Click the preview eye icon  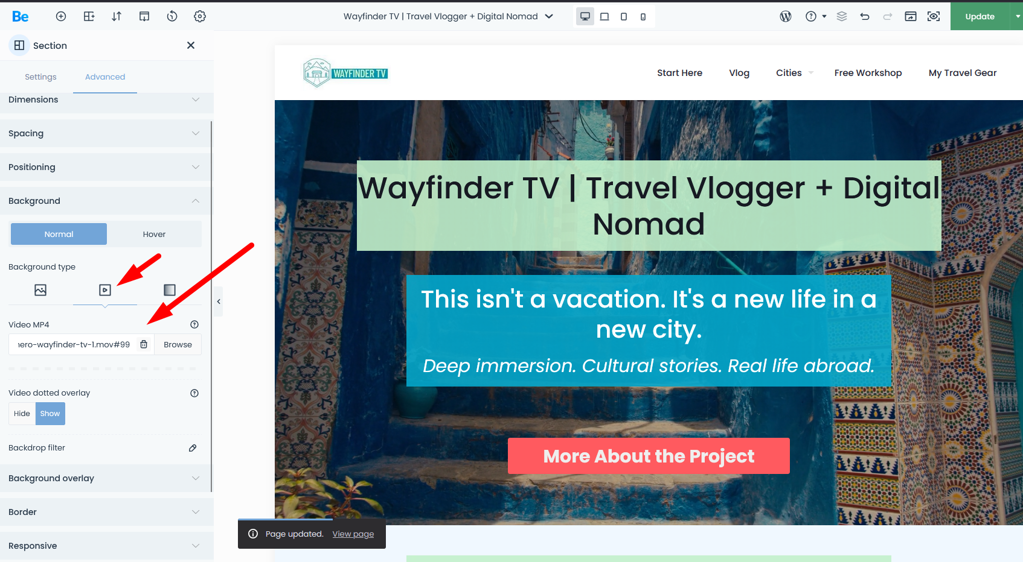point(934,16)
